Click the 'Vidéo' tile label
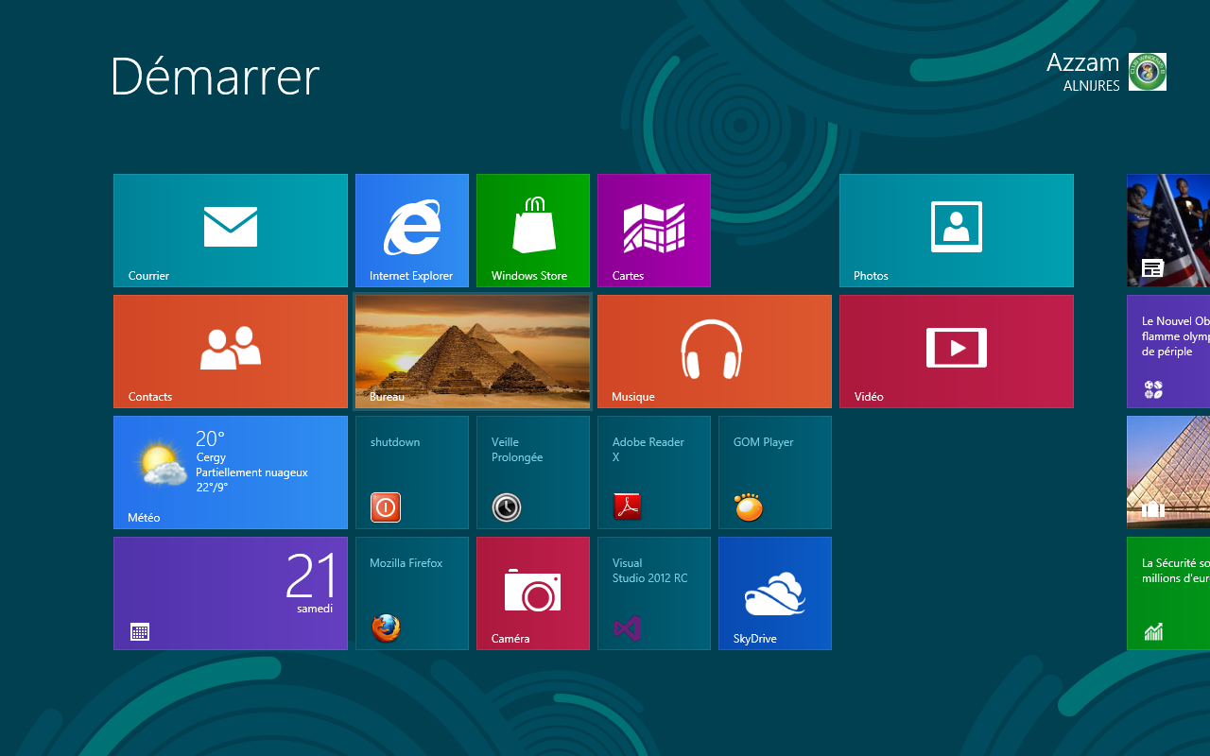Viewport: 1210px width, 756px height. (x=869, y=397)
